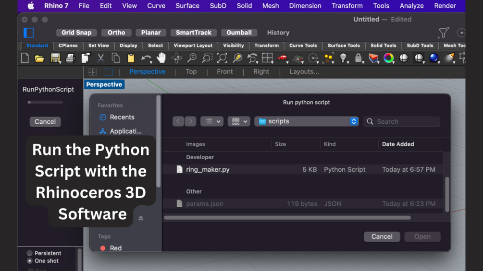Open file with the folder icon

coord(40,58)
